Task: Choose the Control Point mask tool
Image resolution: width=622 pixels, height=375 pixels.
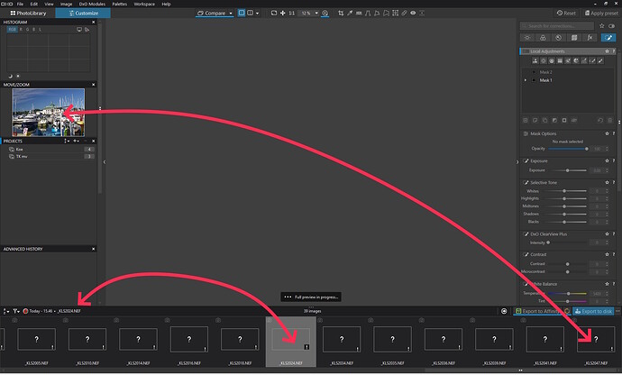Action: pos(544,60)
